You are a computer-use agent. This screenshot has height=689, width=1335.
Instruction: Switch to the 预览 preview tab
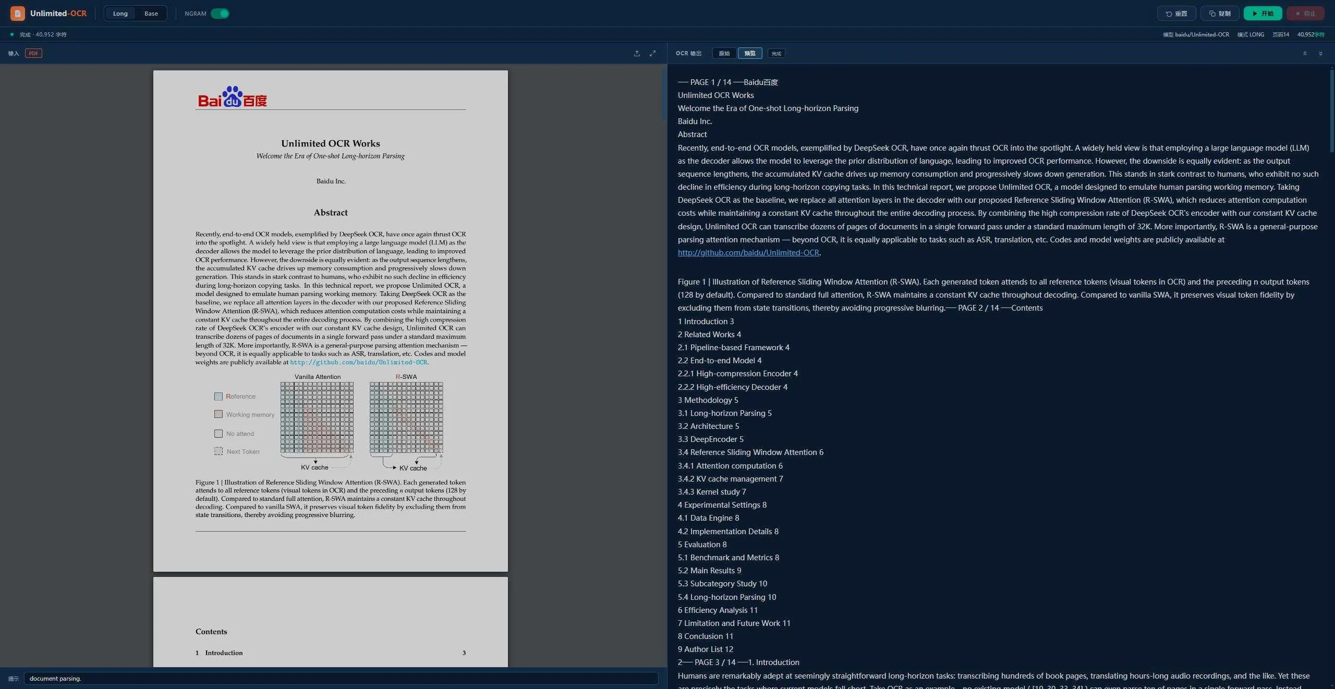tap(750, 53)
